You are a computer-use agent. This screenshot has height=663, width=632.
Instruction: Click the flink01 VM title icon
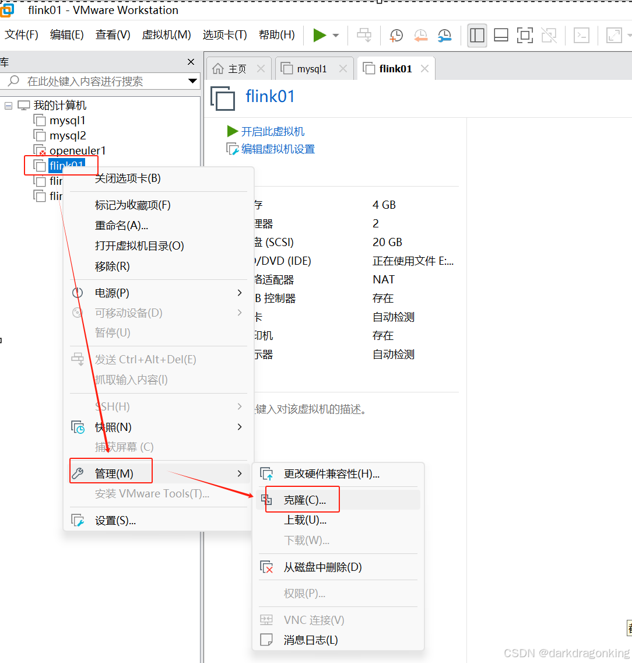(223, 98)
